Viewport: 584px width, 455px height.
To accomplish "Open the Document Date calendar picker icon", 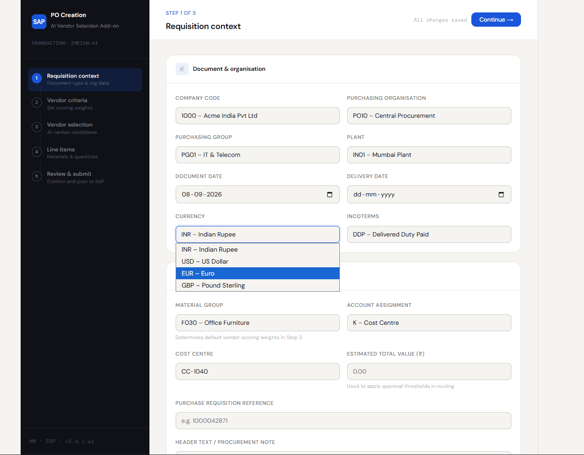I will [x=330, y=195].
